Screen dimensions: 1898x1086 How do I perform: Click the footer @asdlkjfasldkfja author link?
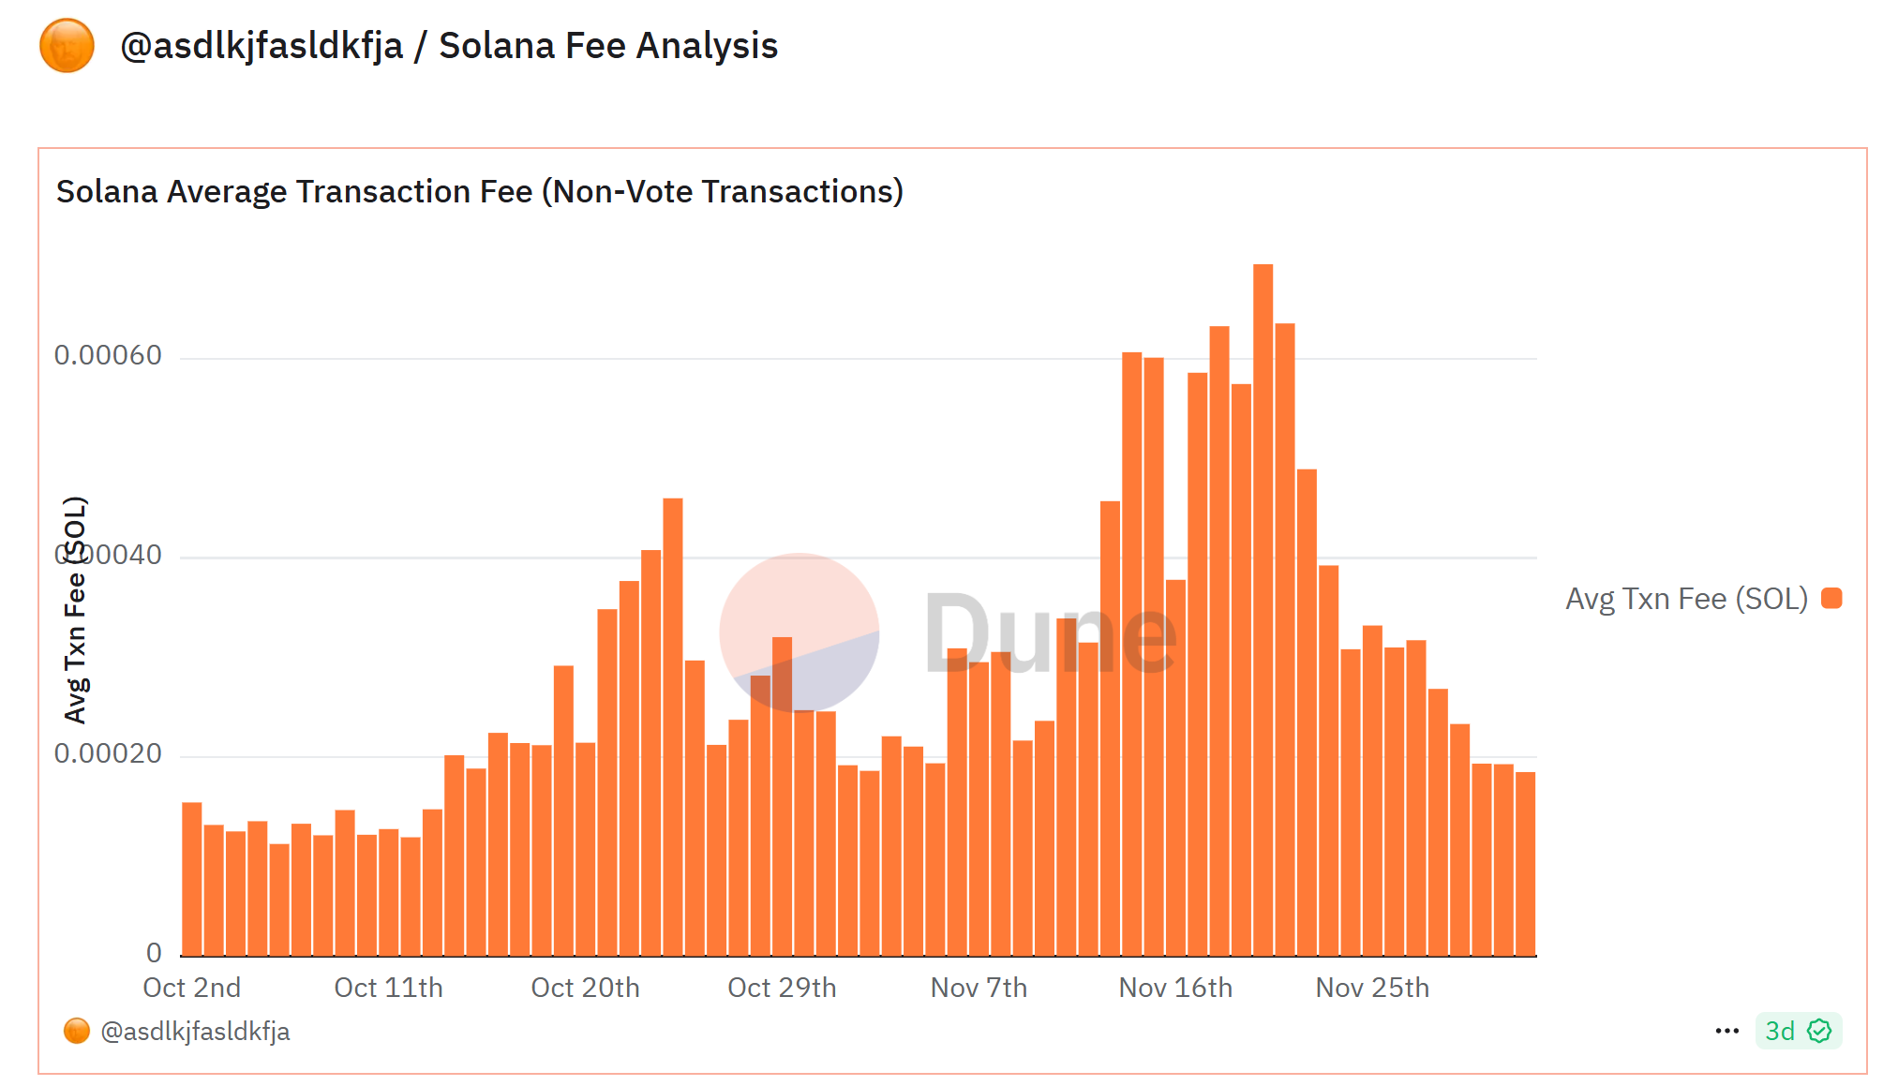click(x=195, y=1031)
